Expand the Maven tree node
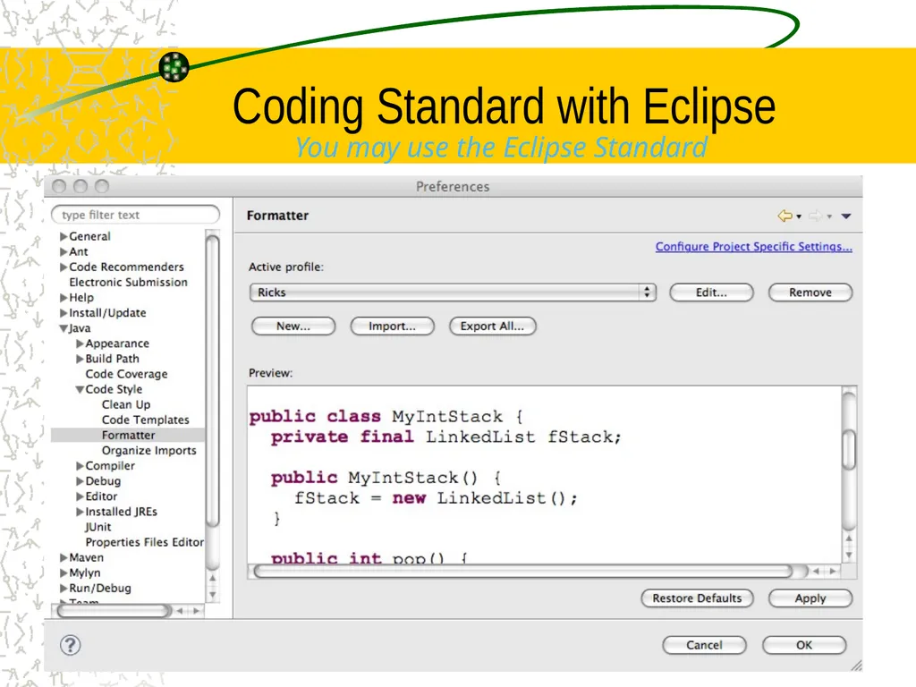The image size is (916, 687). pos(64,558)
